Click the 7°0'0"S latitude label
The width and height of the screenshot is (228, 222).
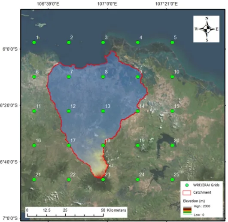(x=10, y=218)
